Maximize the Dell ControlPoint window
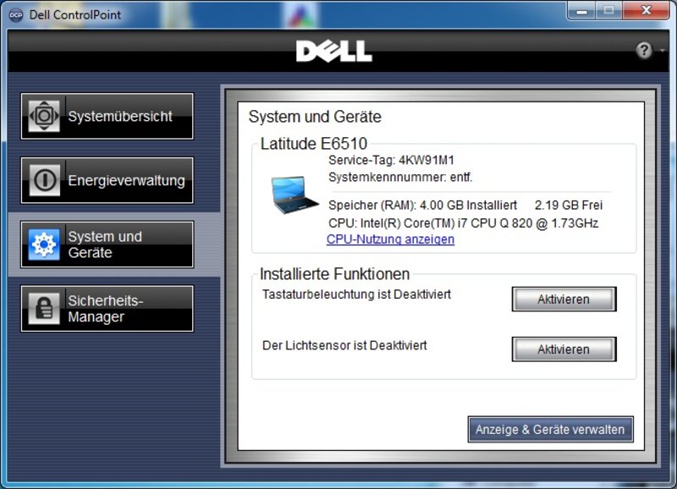 (x=609, y=11)
